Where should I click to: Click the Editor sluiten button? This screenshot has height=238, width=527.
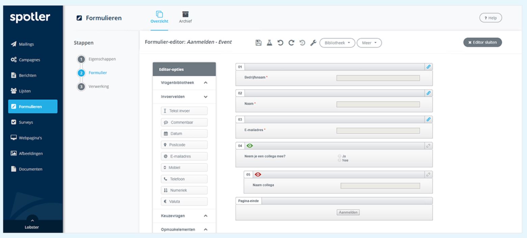click(482, 42)
